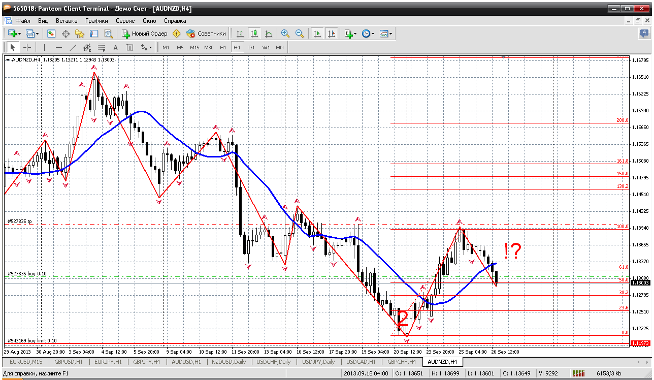Open the Strategy Tester icon
The image size is (654, 380).
[108, 34]
